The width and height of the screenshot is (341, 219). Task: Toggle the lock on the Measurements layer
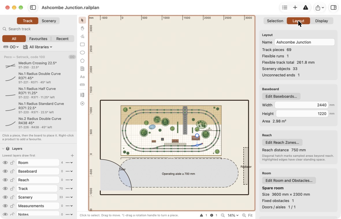point(12,206)
